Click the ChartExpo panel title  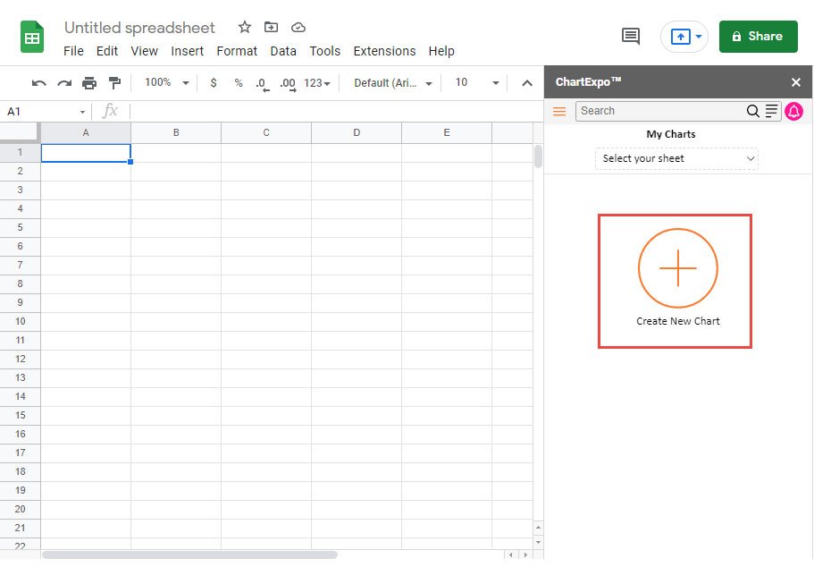[589, 81]
